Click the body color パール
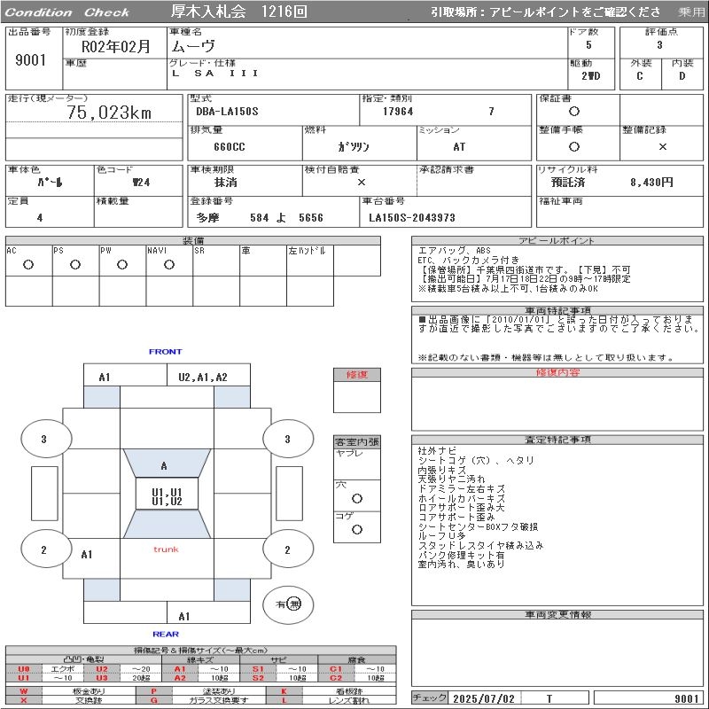This screenshot has width=709, height=709. tap(51, 183)
